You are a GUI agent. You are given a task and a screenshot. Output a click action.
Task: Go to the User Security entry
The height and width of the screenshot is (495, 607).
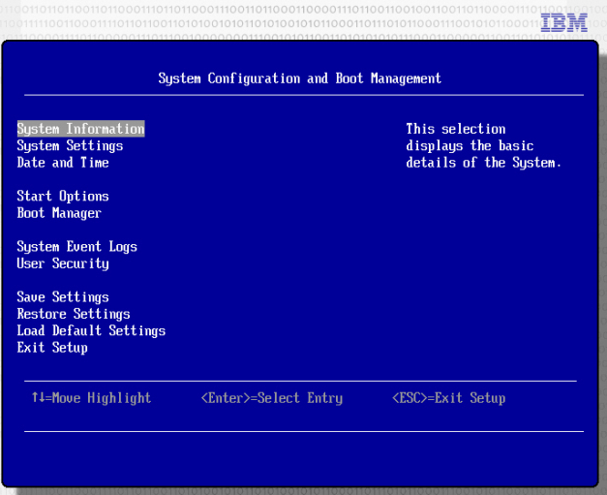[x=63, y=263]
